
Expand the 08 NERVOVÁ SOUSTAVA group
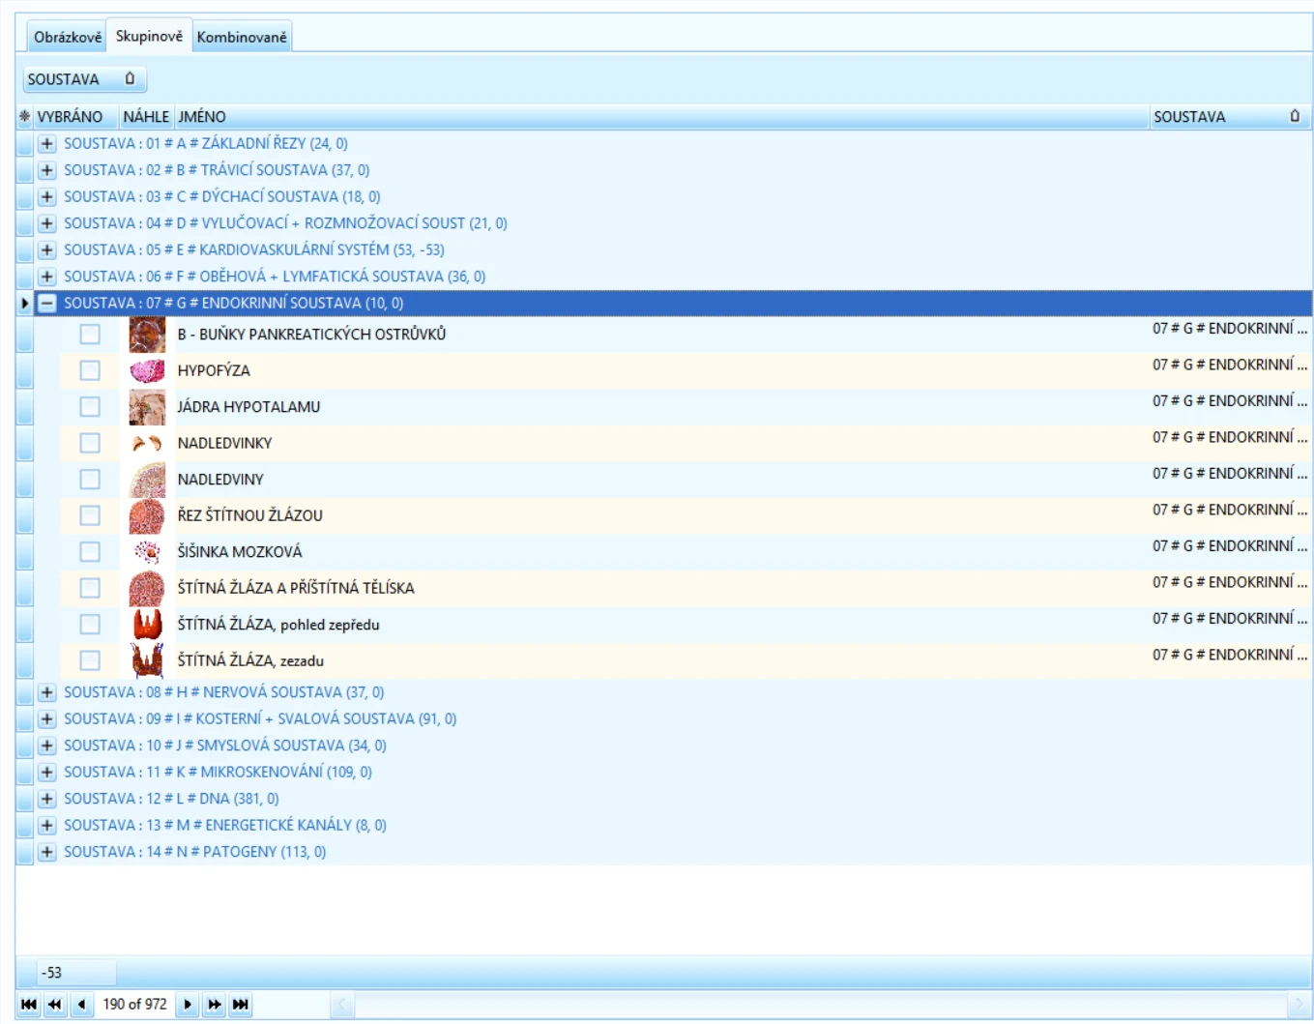tap(46, 692)
